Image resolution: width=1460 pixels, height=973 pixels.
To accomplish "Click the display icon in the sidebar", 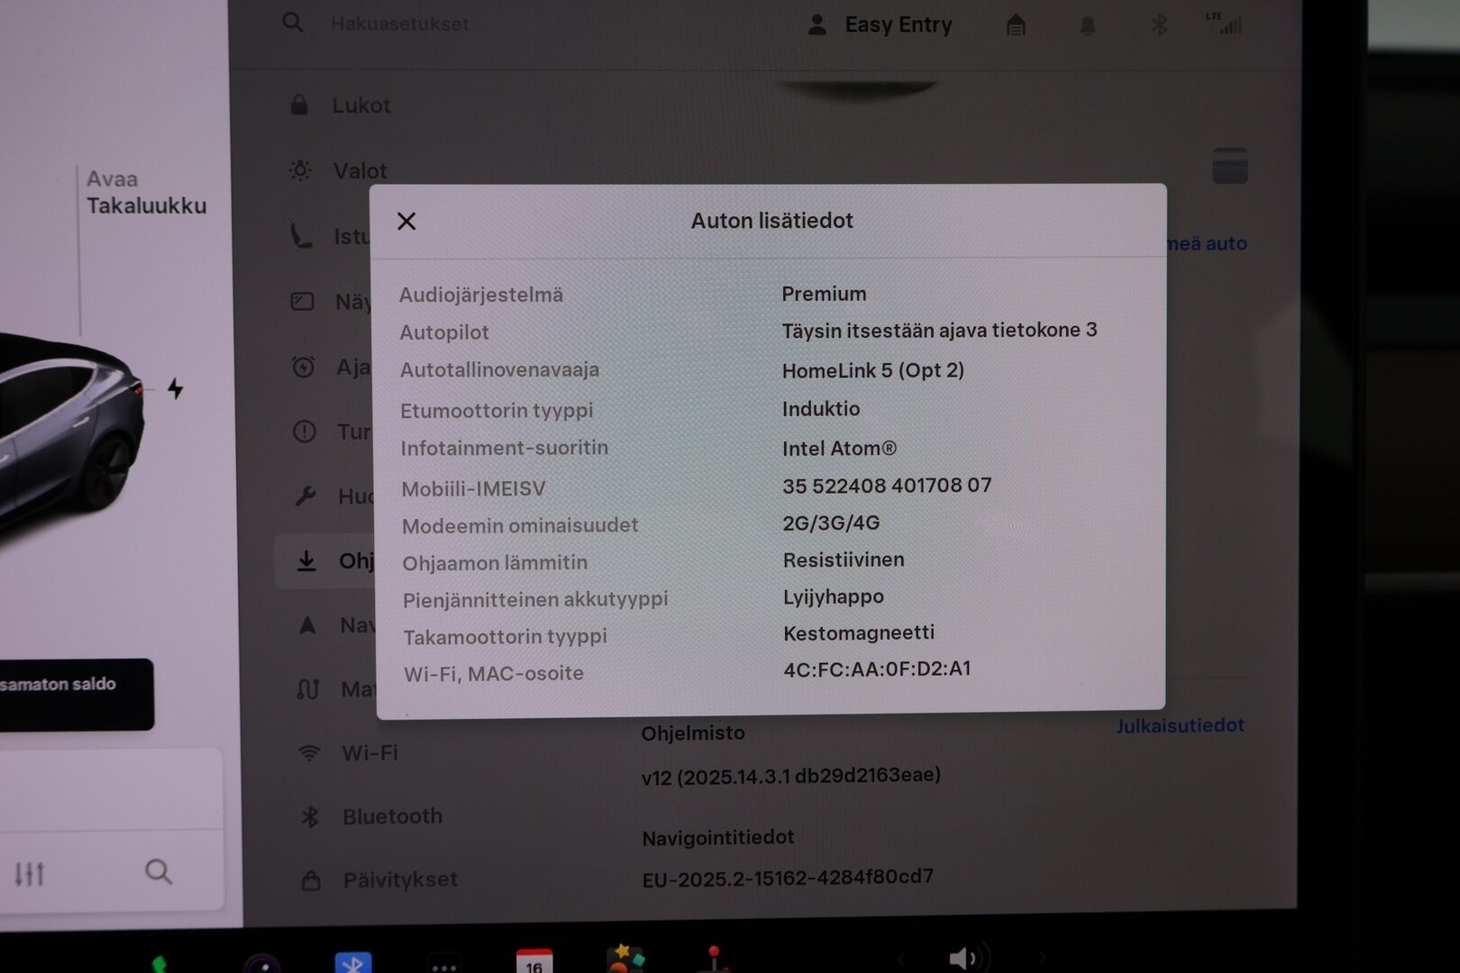I will click(302, 301).
